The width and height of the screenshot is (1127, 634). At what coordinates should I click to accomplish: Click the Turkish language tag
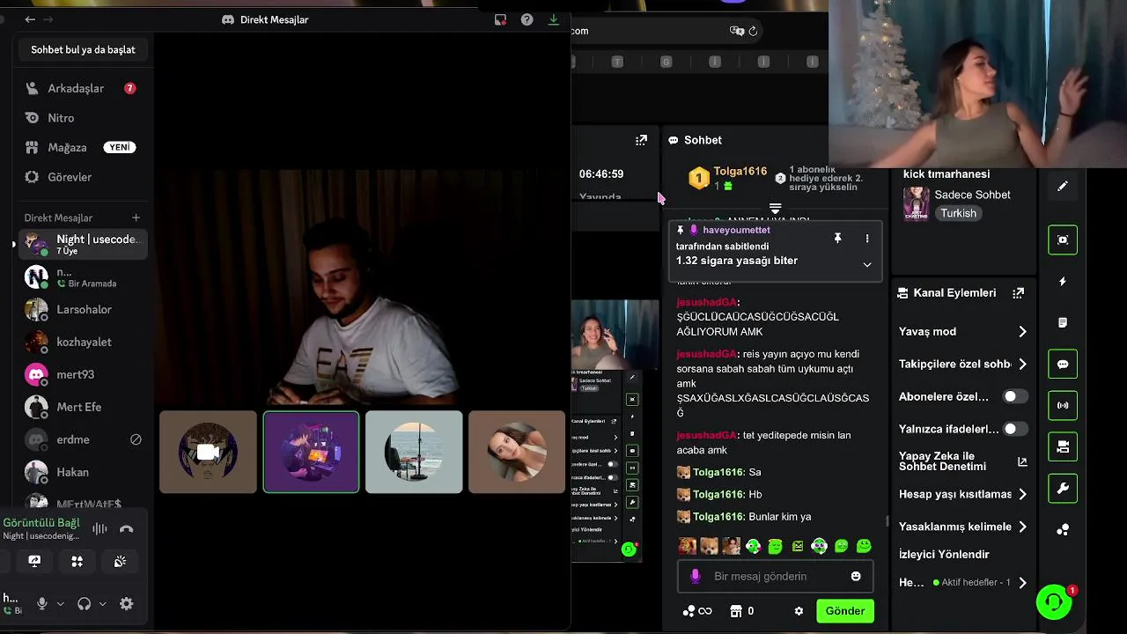958,213
